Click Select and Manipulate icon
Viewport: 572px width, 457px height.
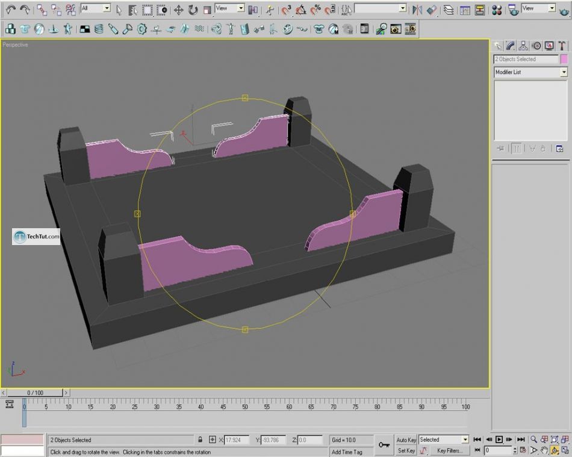(x=270, y=10)
